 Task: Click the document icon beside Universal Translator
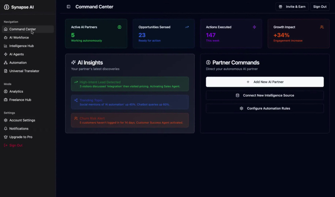click(x=6, y=71)
